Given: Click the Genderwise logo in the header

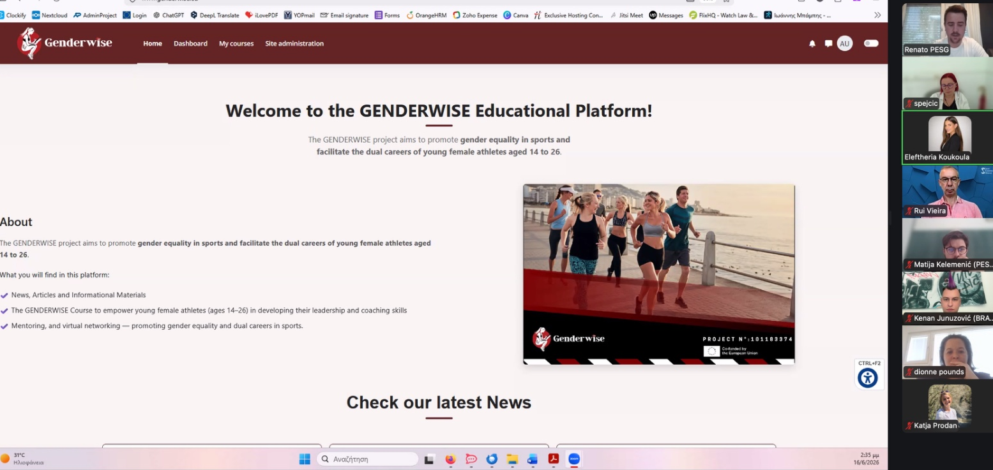Looking at the screenshot, I should (x=64, y=43).
